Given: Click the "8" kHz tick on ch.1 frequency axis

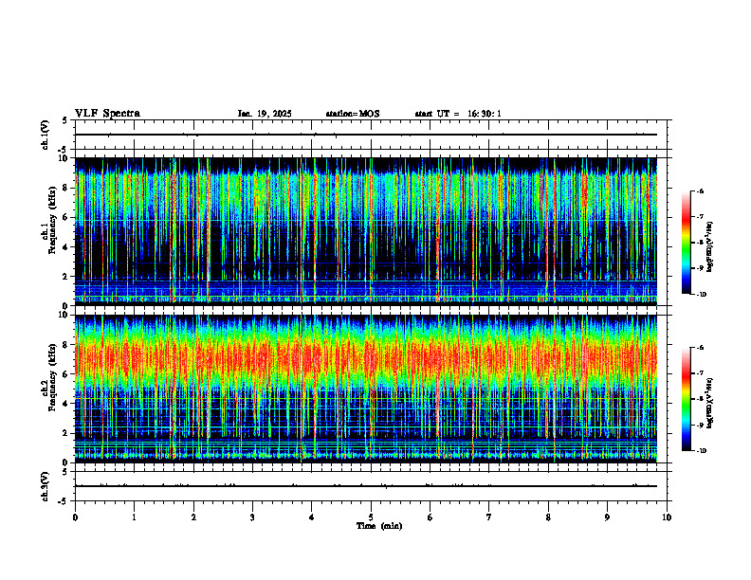Looking at the screenshot, I should (66, 188).
